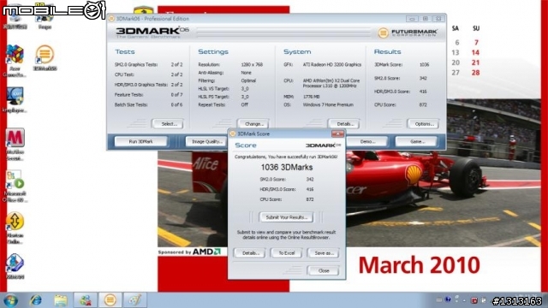Open Details... in the Score dialog
The width and height of the screenshot is (548, 308).
[249, 253]
